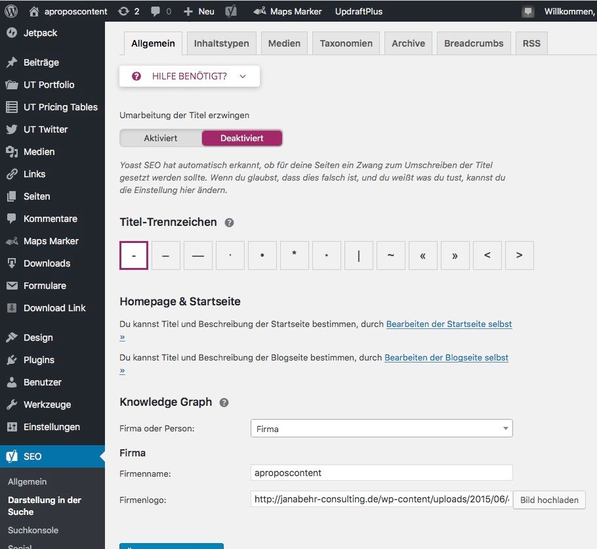Set title rewrite to Aktiviert
Viewport: 597px width, 549px height.
click(x=161, y=138)
